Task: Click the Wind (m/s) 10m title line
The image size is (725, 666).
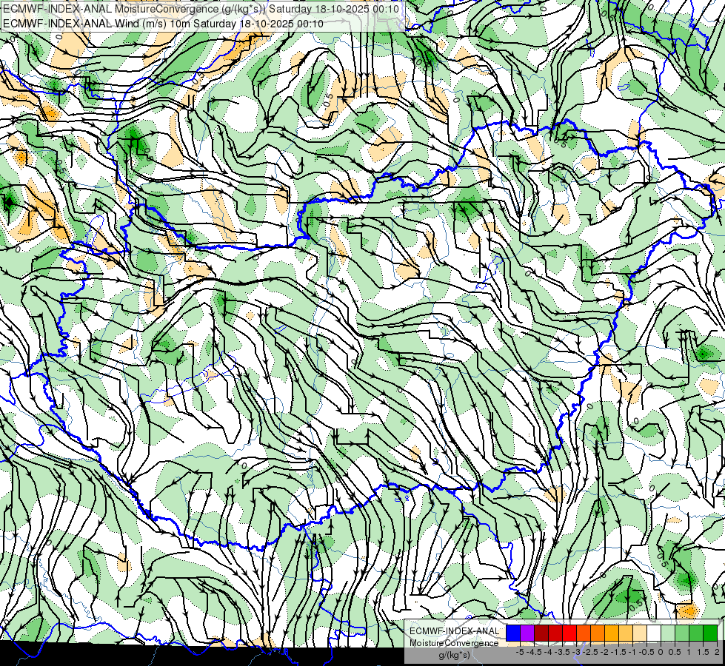Action: click(x=163, y=24)
